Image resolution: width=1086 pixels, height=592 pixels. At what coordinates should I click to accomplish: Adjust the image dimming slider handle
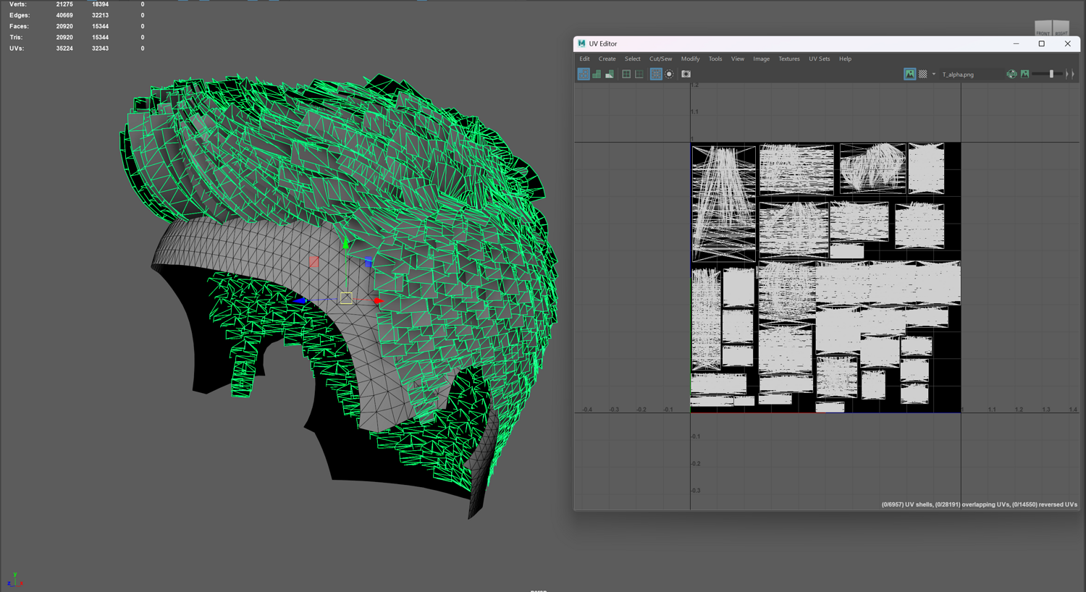point(1051,74)
